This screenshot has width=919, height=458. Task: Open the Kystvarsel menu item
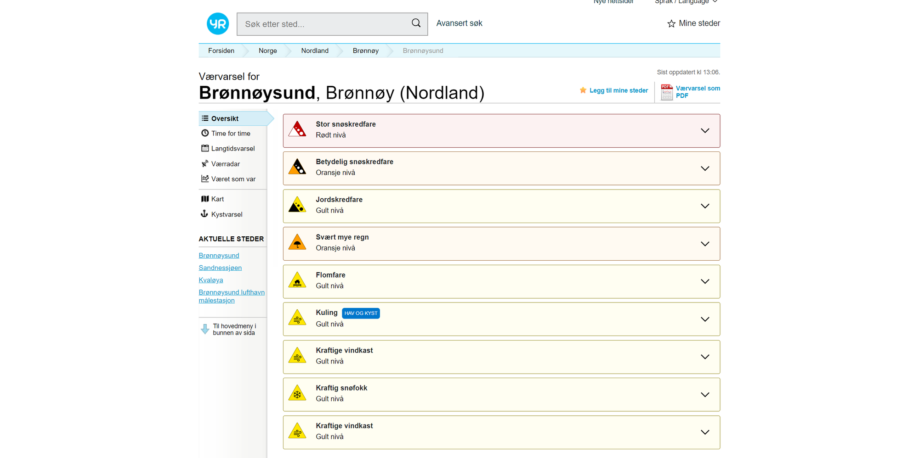227,214
